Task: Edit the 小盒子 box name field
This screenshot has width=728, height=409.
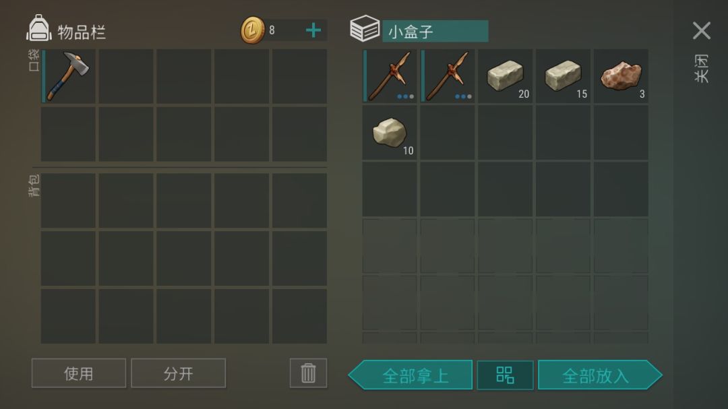Action: [x=435, y=31]
